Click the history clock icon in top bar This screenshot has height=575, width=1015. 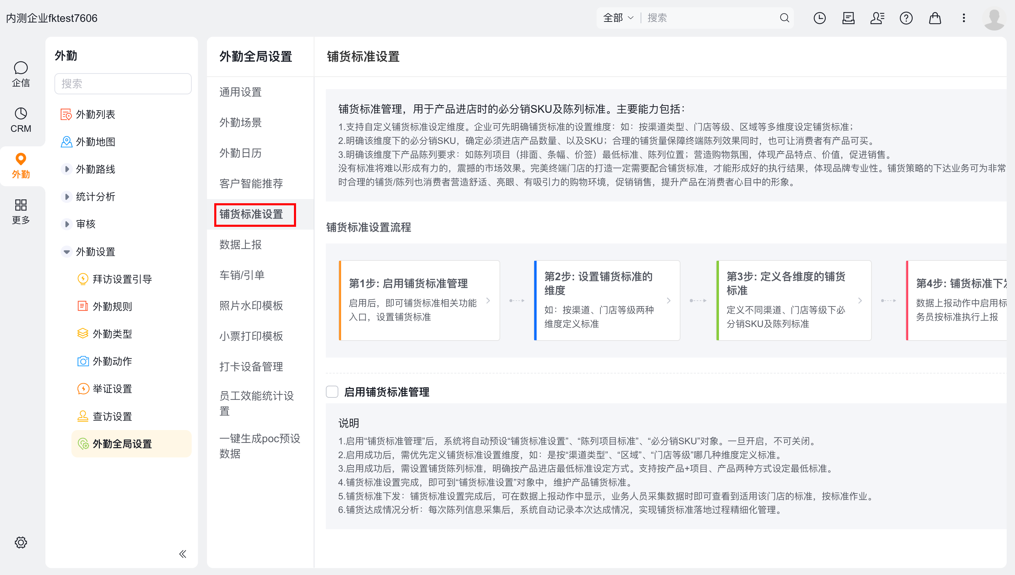(x=819, y=18)
